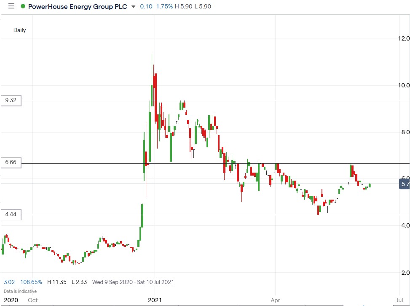Open the hamburger navigation menu
Screen dimensions: 410x306
pos(11,6)
